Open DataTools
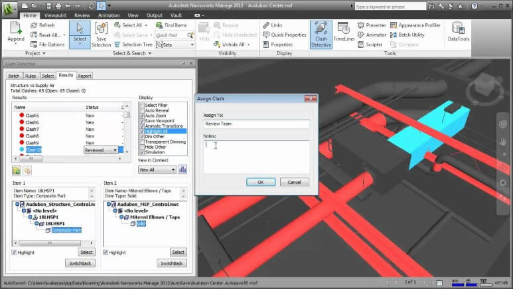The height and width of the screenshot is (289, 513). (x=459, y=32)
